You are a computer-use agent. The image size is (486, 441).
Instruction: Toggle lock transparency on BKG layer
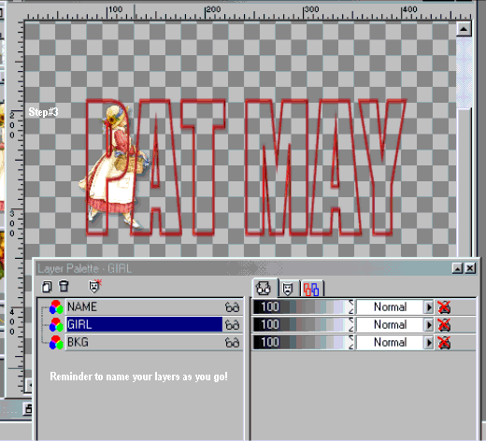tap(444, 343)
